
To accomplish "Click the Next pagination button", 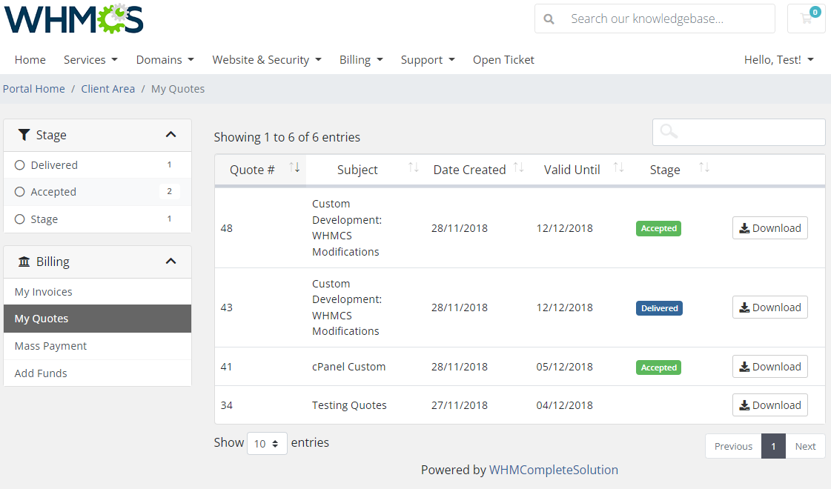I will (805, 446).
